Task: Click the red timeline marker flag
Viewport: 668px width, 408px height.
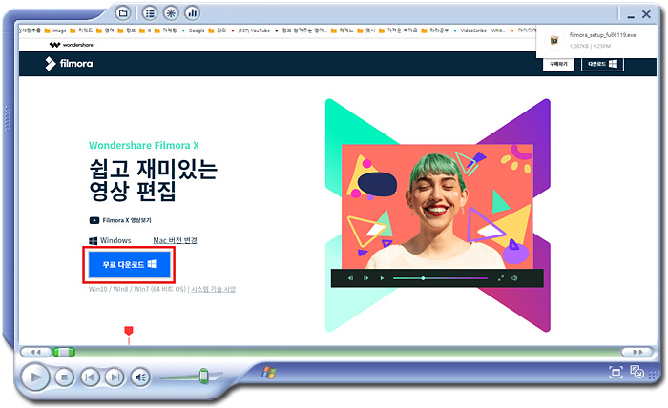Action: 129,331
